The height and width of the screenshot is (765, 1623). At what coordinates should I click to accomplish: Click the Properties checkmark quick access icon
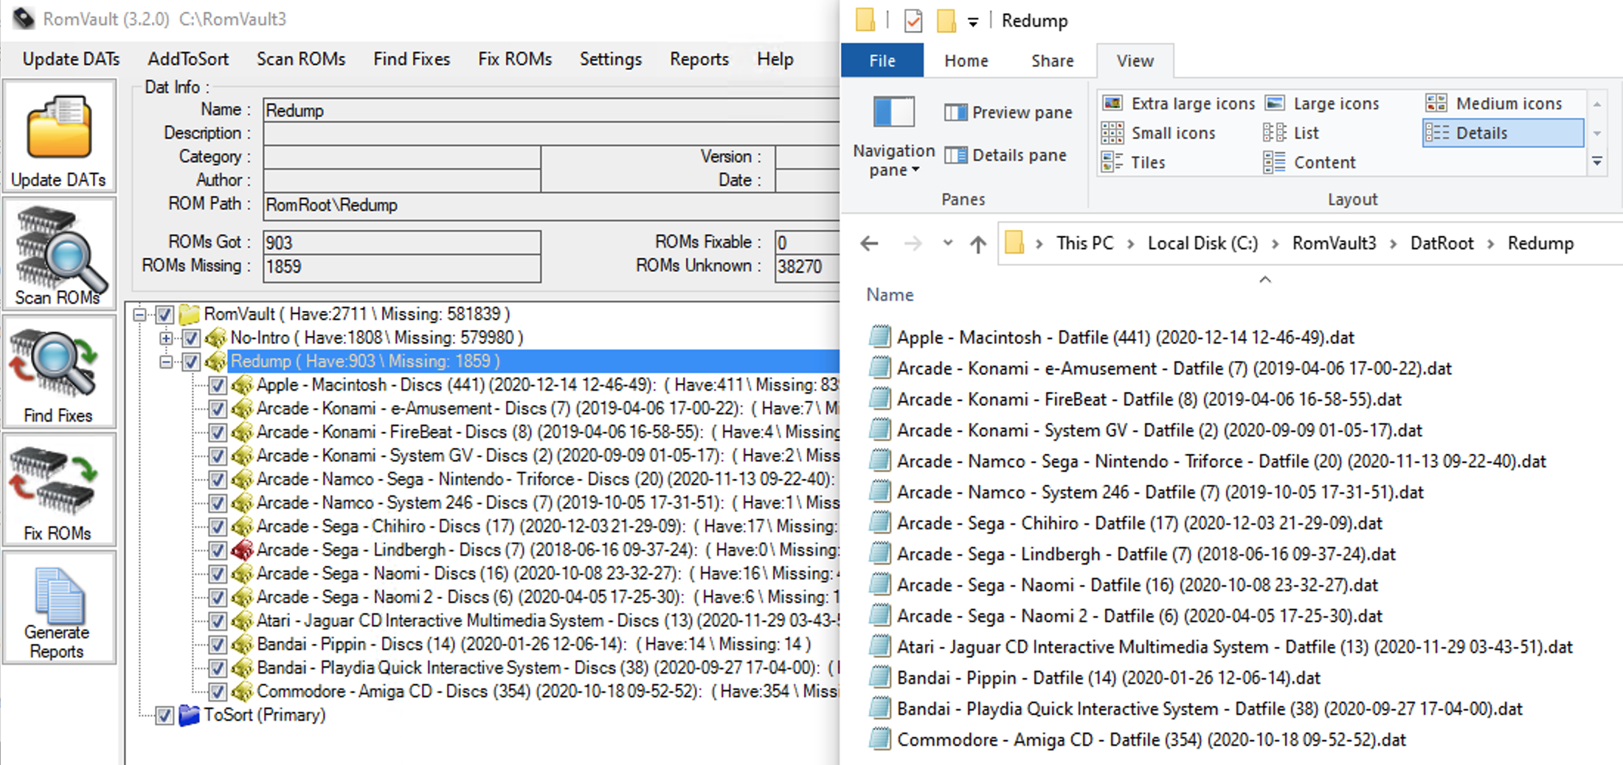913,21
